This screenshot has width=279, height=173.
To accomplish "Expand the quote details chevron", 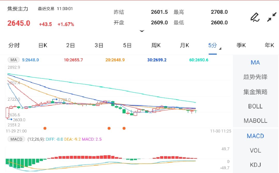I will click(142, 31).
